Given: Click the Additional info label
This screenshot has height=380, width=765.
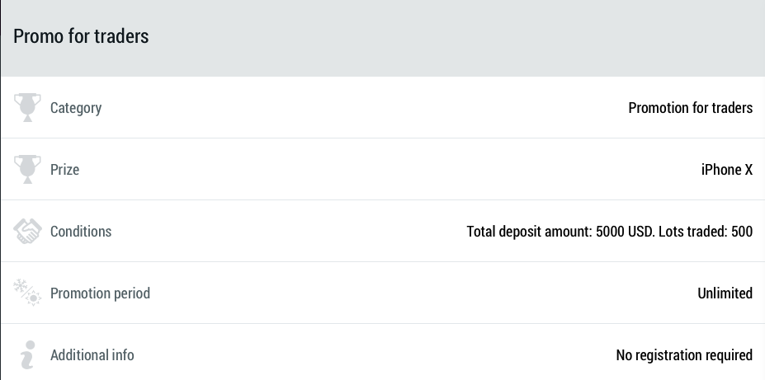Looking at the screenshot, I should pyautogui.click(x=92, y=355).
